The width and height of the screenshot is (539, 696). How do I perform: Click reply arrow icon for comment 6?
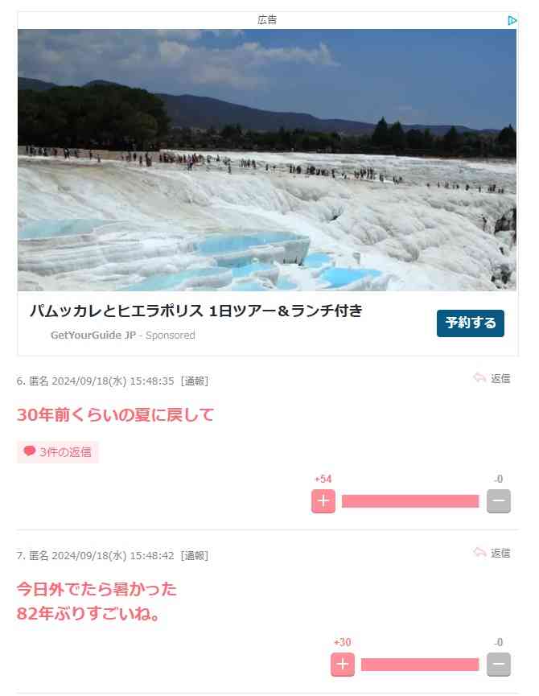[x=479, y=378]
